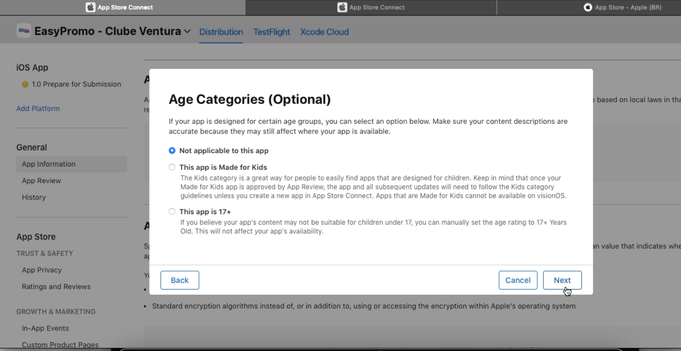Click the 'Age Categories (Optional)' dialog title
This screenshot has height=351, width=681.
pyautogui.click(x=250, y=99)
